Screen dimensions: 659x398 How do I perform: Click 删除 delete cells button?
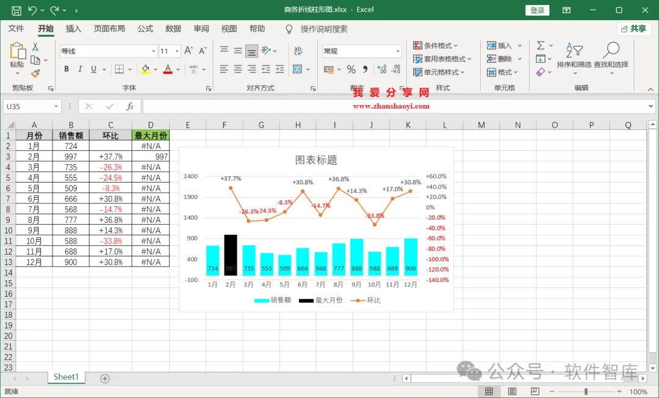tap(499, 59)
